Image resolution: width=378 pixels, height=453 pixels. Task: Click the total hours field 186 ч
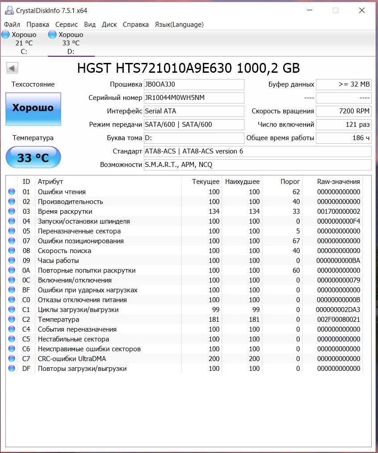click(x=344, y=138)
